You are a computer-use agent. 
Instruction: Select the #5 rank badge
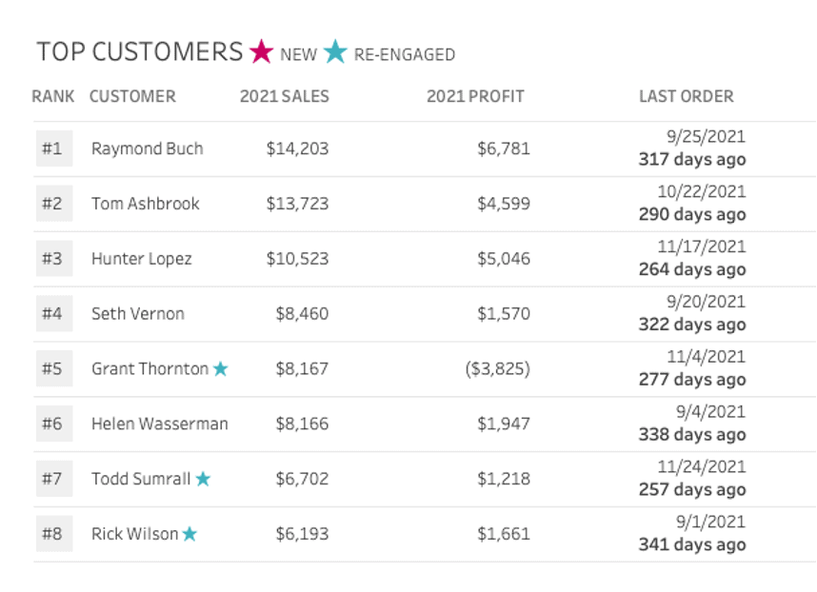[x=52, y=369]
